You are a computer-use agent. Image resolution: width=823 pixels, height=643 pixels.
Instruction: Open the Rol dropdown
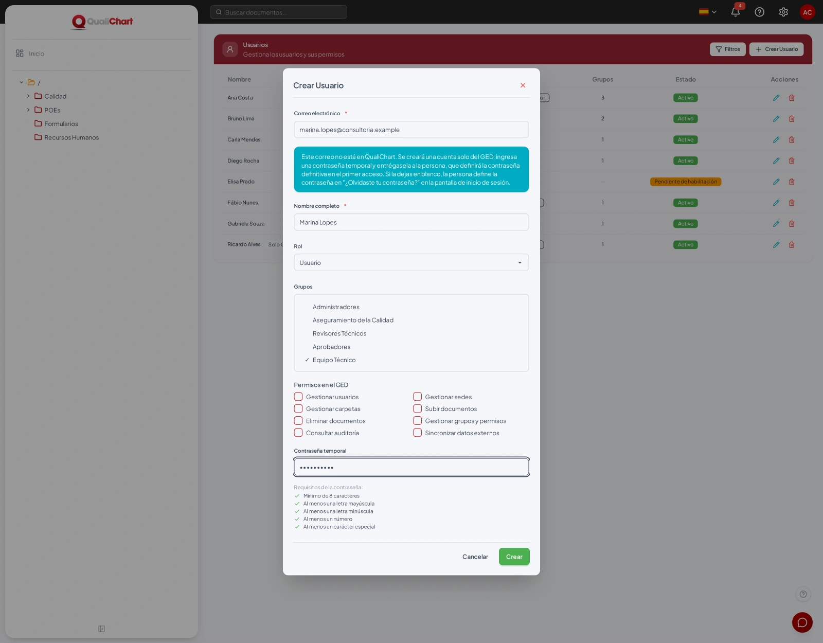pos(411,262)
